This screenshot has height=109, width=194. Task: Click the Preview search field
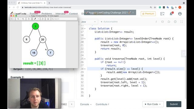pos(64,19)
